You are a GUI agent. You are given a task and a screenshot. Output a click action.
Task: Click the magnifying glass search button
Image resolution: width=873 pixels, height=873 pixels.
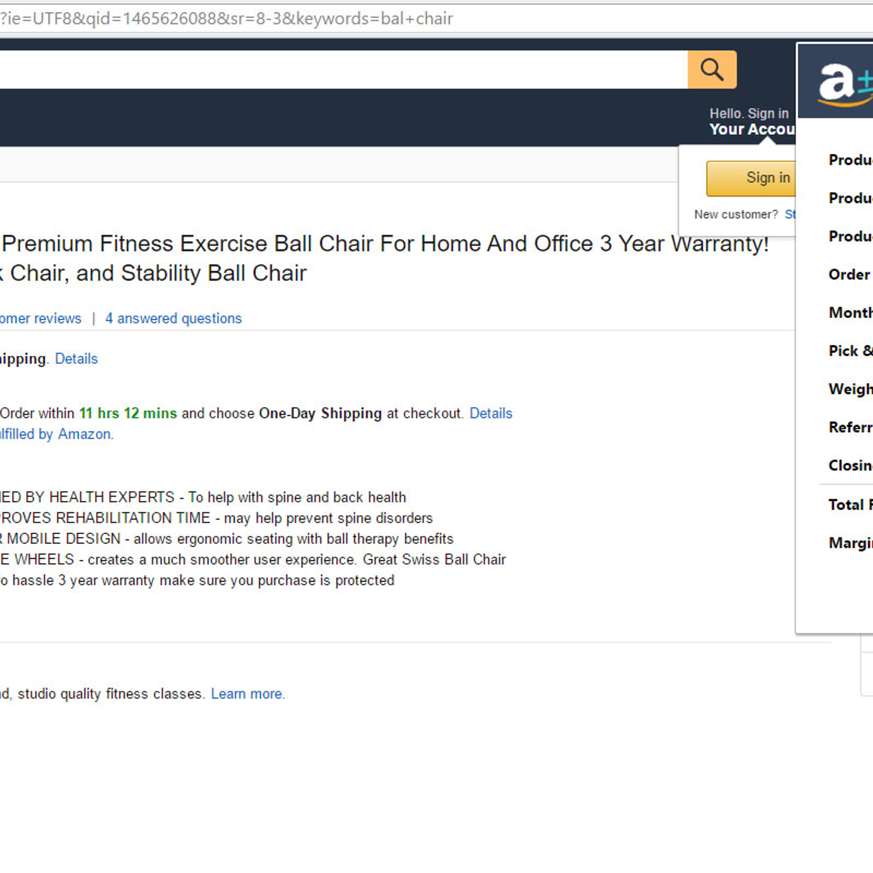pos(712,69)
